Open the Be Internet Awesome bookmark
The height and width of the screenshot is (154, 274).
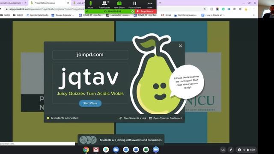[185, 15]
